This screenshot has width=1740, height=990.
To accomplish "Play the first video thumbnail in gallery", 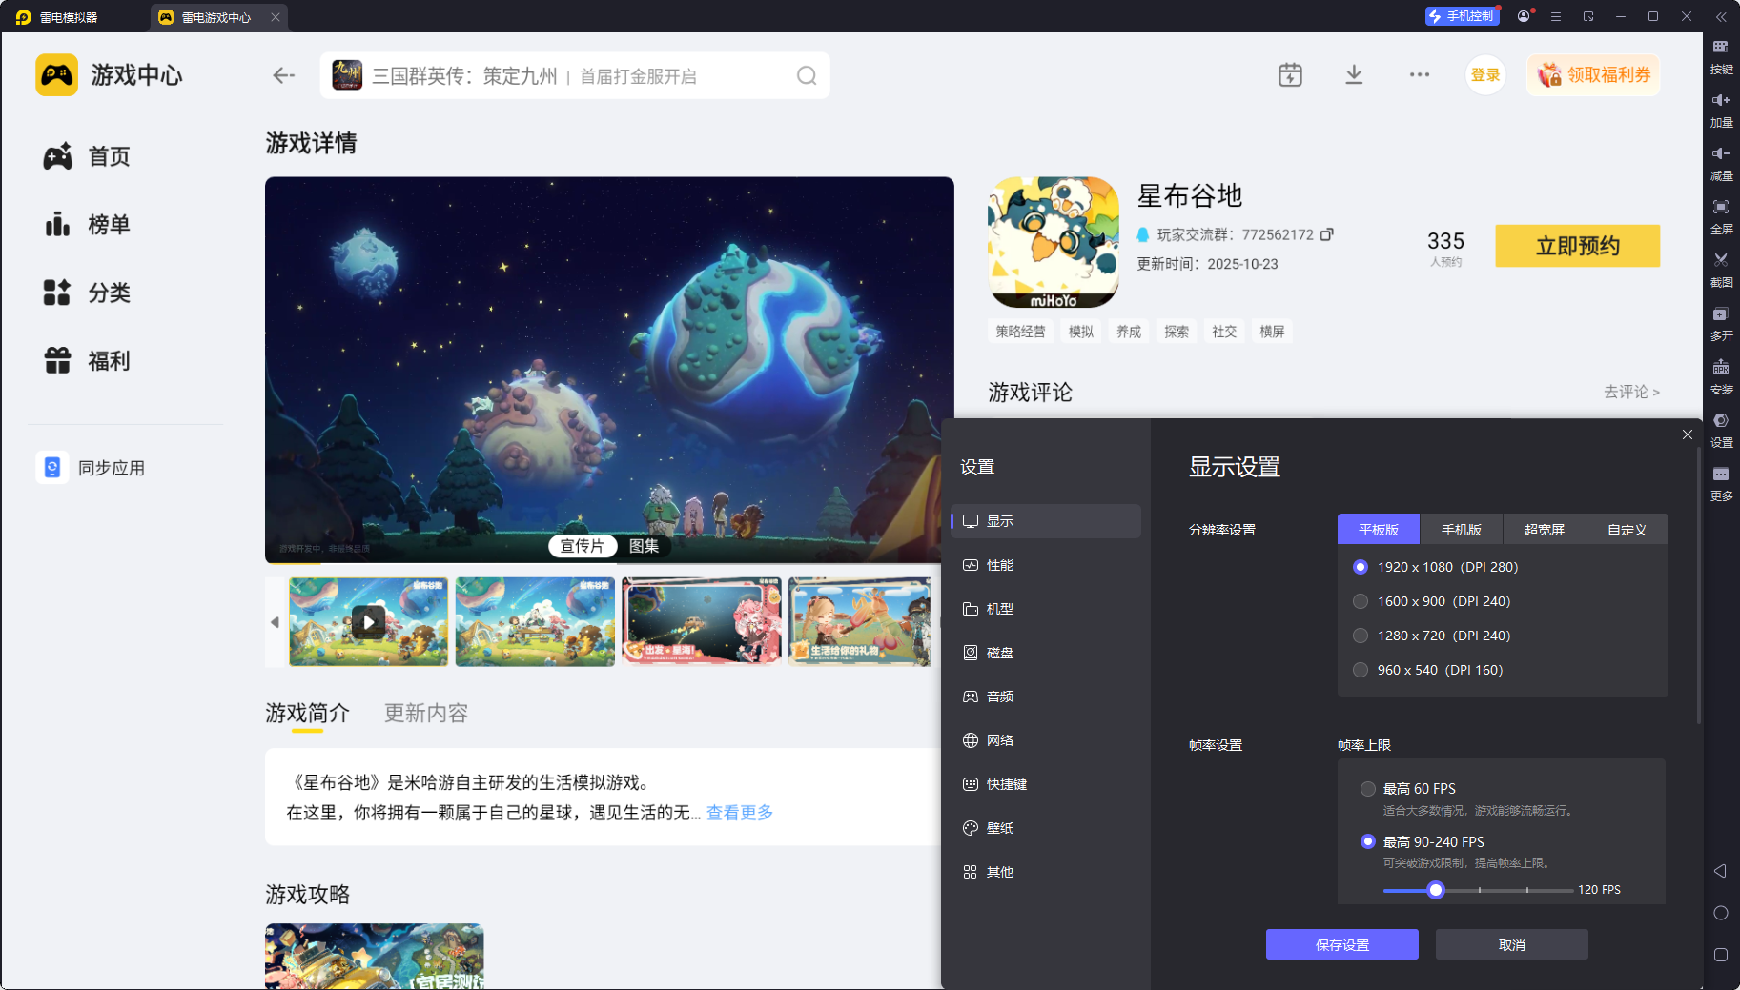I will [369, 622].
